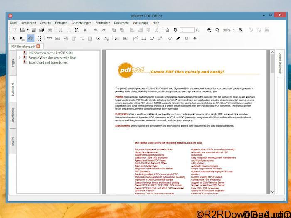
Task: Click the Save icon
Action: point(34,30)
